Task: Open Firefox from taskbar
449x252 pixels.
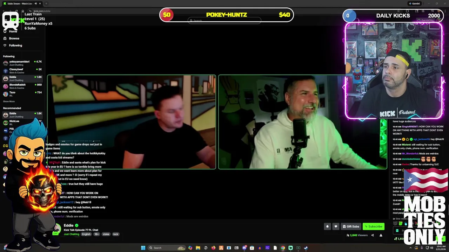Action: (213, 248)
